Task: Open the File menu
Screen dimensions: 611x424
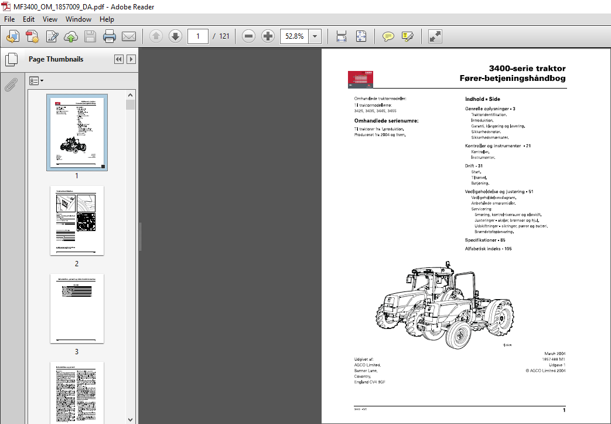Action: 9,19
